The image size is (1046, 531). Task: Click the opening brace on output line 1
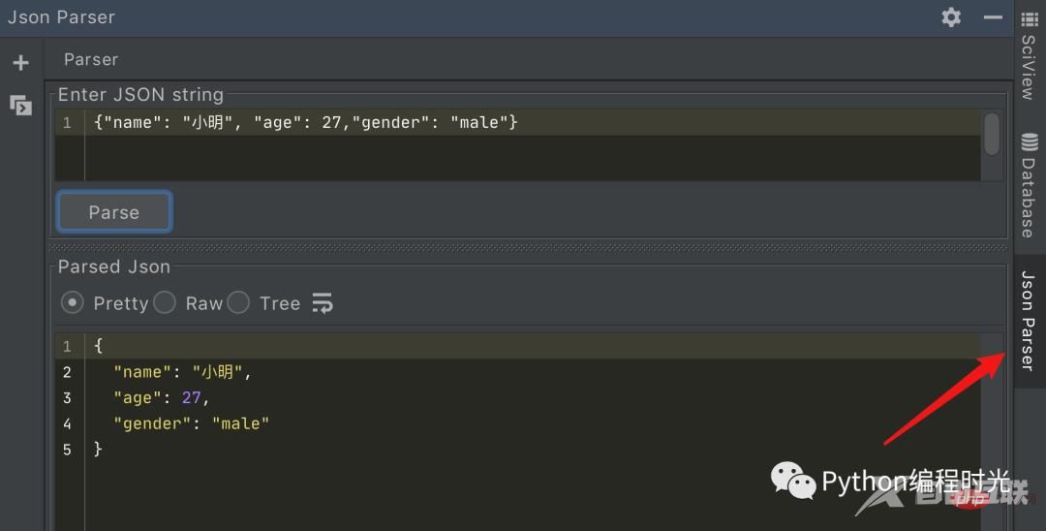98,346
